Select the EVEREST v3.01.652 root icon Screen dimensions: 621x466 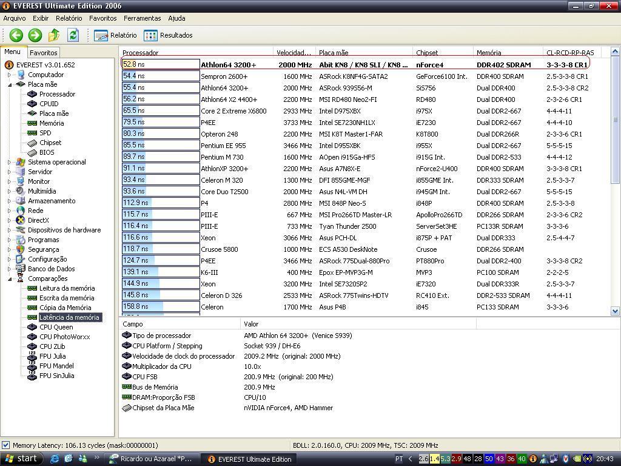pyautogui.click(x=8, y=65)
